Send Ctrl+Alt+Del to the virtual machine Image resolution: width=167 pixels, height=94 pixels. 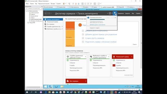tap(69, 4)
